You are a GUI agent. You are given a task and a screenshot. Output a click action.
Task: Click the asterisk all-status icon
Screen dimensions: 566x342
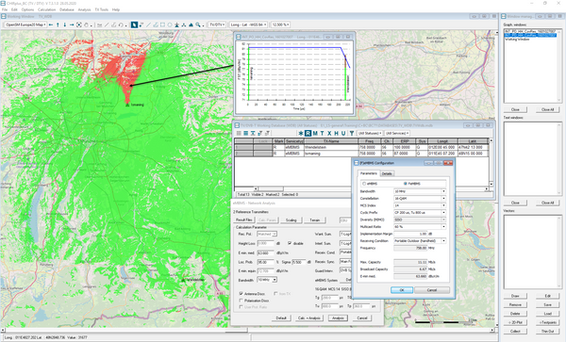click(x=301, y=134)
